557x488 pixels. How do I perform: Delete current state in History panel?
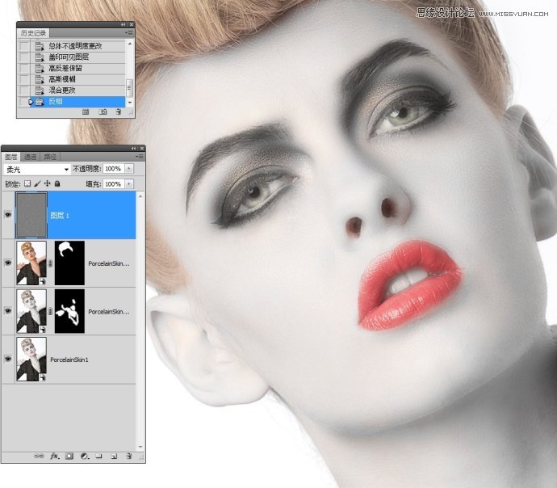118,113
